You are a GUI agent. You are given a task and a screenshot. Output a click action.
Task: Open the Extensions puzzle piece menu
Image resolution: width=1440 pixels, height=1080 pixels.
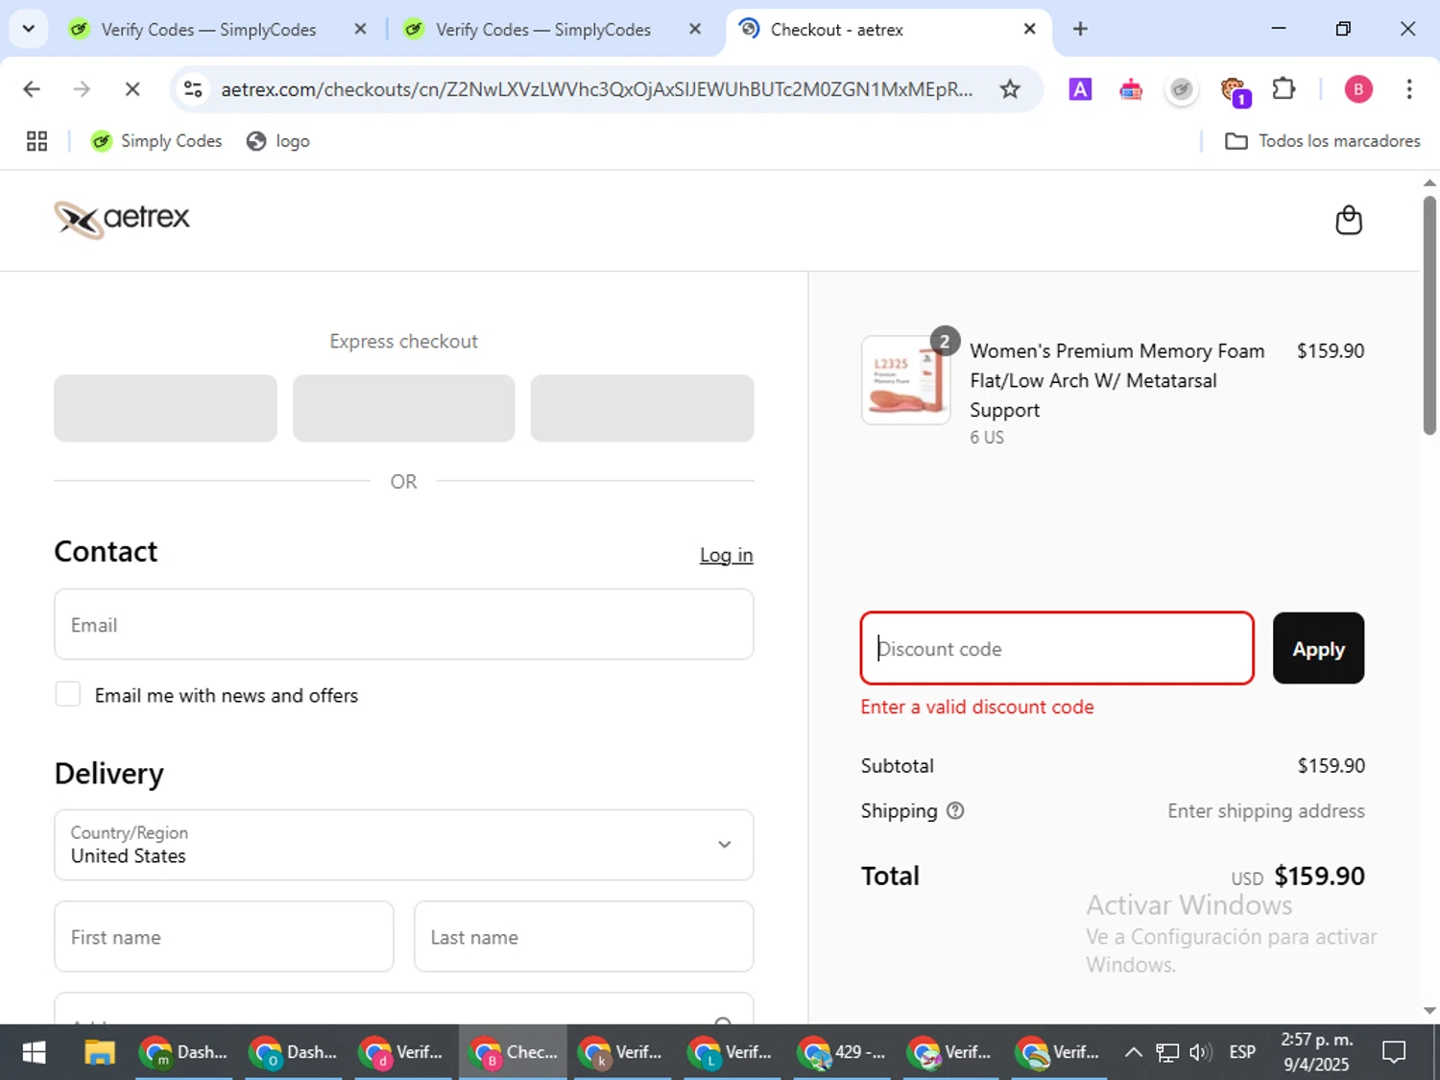(x=1284, y=89)
